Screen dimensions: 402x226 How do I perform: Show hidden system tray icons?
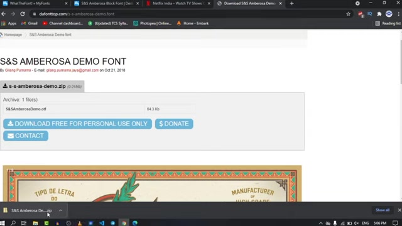320,223
